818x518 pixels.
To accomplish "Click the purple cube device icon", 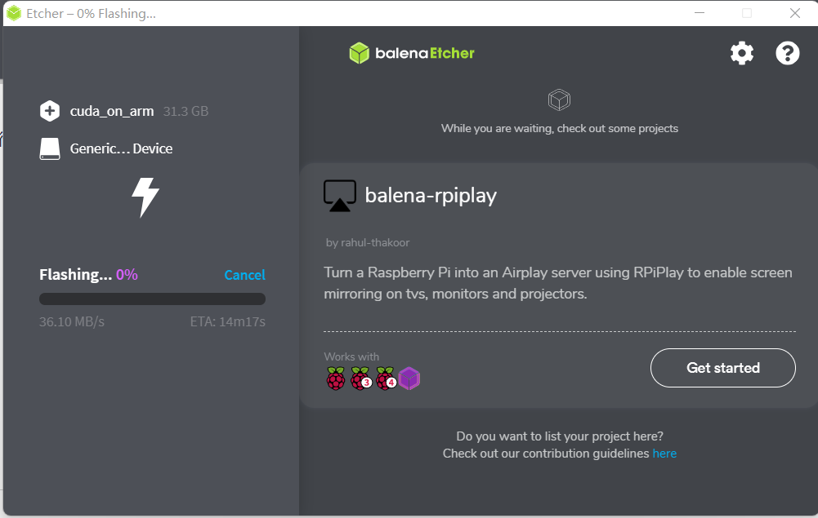I will click(409, 379).
